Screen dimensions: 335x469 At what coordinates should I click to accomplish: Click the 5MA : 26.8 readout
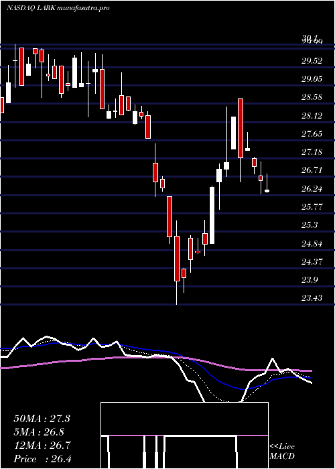click(x=39, y=432)
